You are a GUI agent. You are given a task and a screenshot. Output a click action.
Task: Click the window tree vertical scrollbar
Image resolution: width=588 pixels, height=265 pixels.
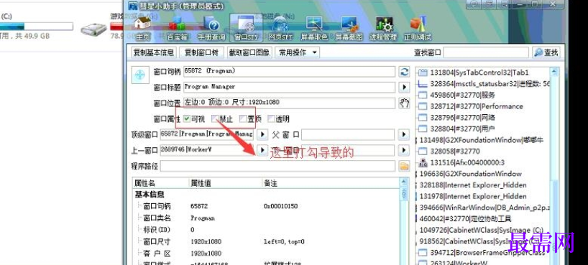[554, 165]
